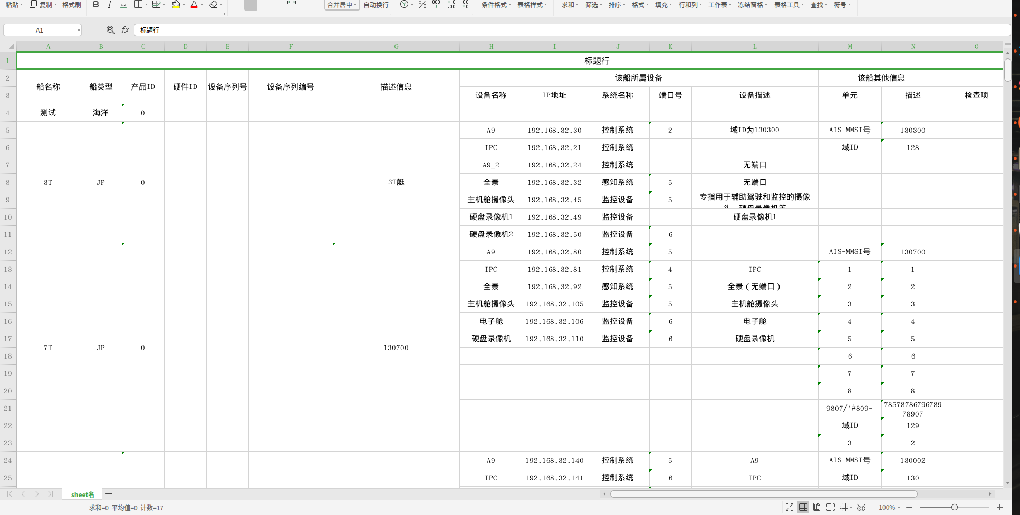The image size is (1020, 515).
Task: Toggle bold formatting
Action: [x=96, y=4]
